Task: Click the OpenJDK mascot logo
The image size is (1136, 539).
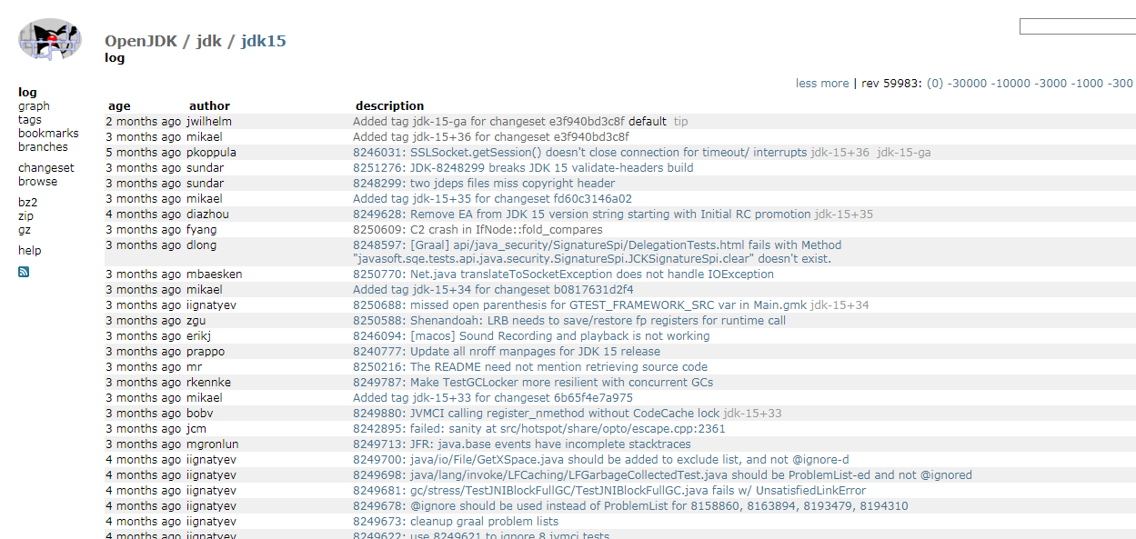Action: pyautogui.click(x=50, y=41)
